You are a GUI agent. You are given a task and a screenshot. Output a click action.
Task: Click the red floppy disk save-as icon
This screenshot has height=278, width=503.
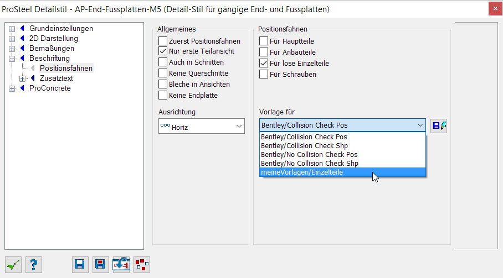click(x=100, y=265)
